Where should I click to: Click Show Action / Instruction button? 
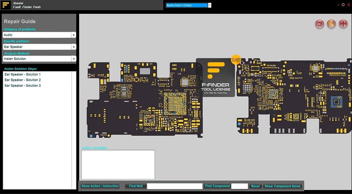(x=100, y=186)
